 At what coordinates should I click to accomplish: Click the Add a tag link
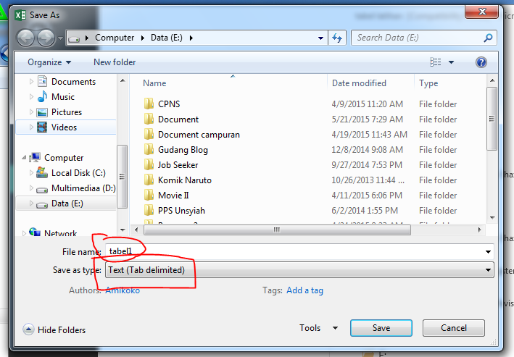[x=305, y=290]
